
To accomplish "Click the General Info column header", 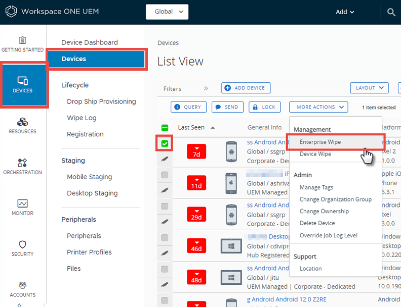I will coord(264,127).
